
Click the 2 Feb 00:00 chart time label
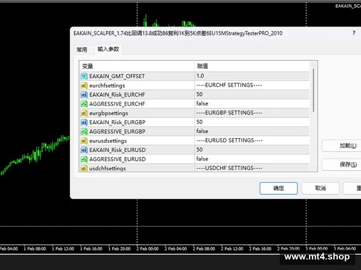tap(147, 249)
